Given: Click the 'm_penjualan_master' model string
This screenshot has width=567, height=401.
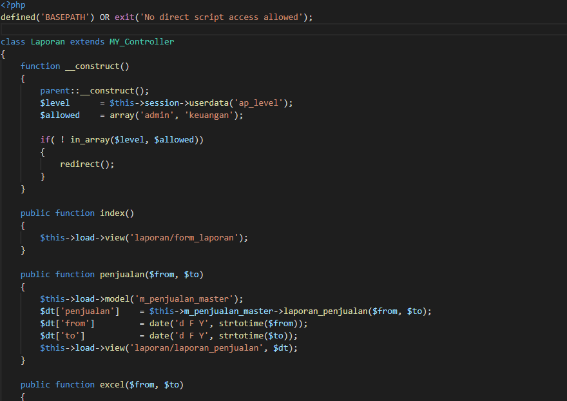Looking at the screenshot, I should tap(184, 299).
